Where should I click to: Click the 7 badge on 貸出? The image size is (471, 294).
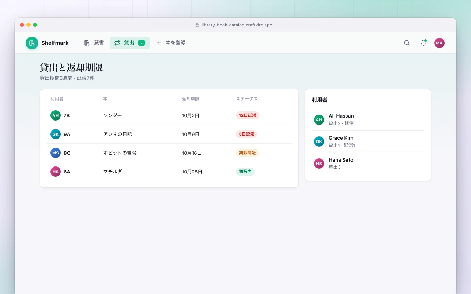coord(141,43)
